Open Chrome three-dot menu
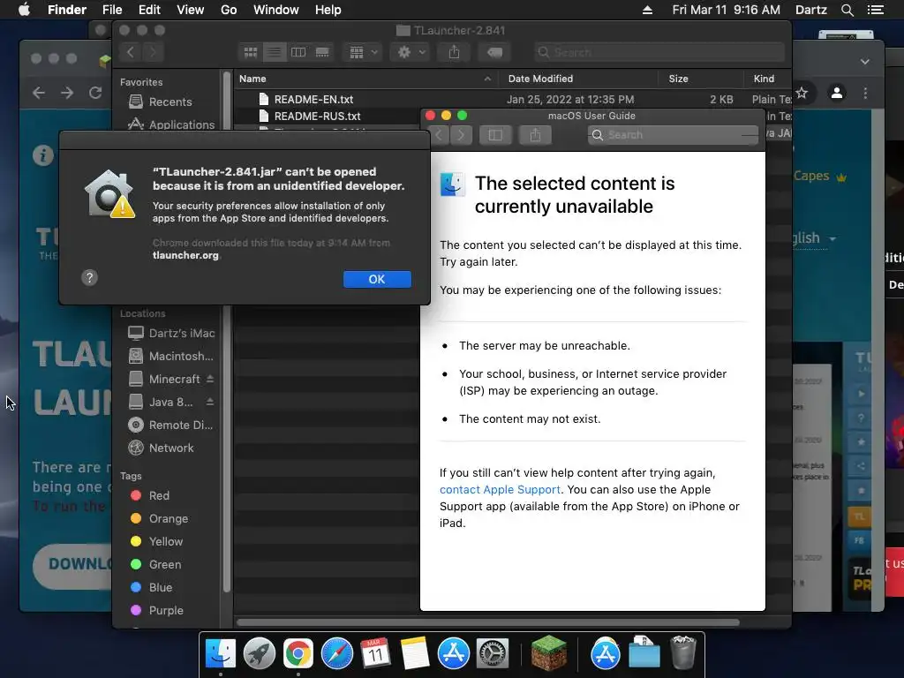Image resolution: width=904 pixels, height=678 pixels. coord(865,92)
